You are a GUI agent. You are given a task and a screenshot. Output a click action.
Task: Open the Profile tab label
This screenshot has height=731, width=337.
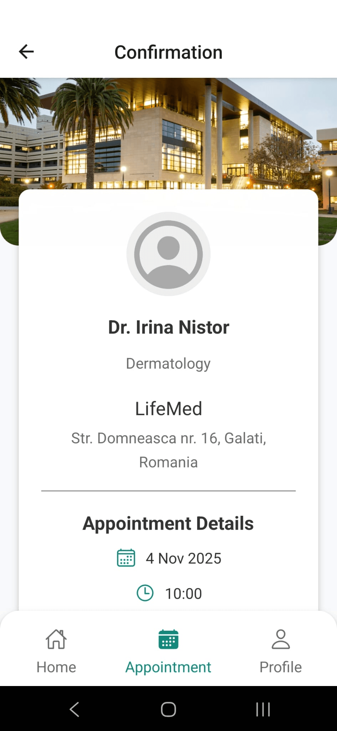point(281,667)
